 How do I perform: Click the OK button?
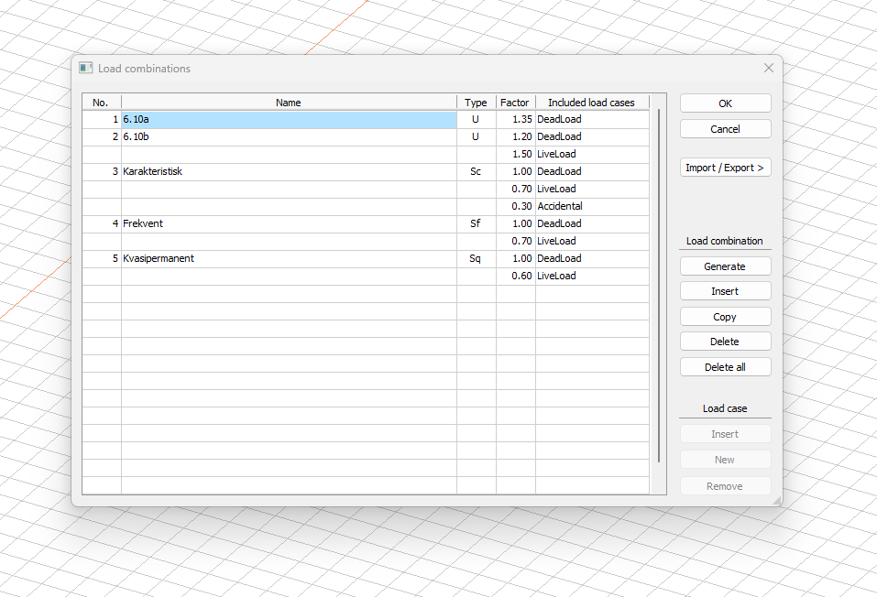coord(725,103)
